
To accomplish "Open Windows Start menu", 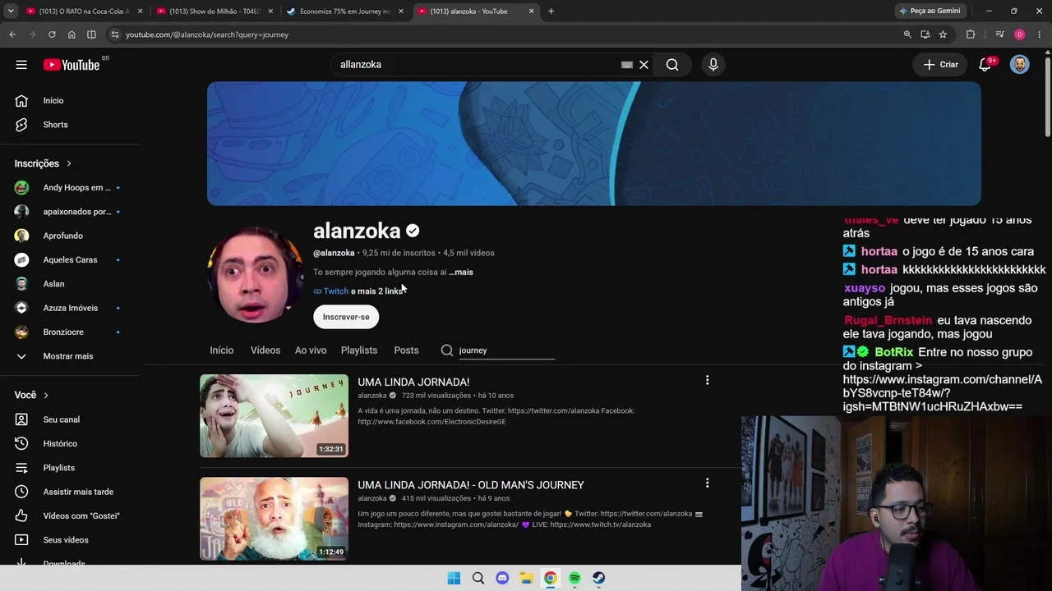I will point(454,578).
